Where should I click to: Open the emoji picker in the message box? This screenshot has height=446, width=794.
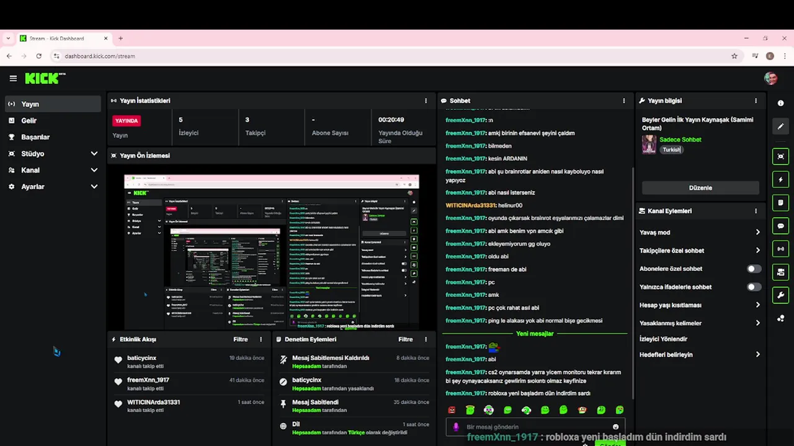[615, 427]
